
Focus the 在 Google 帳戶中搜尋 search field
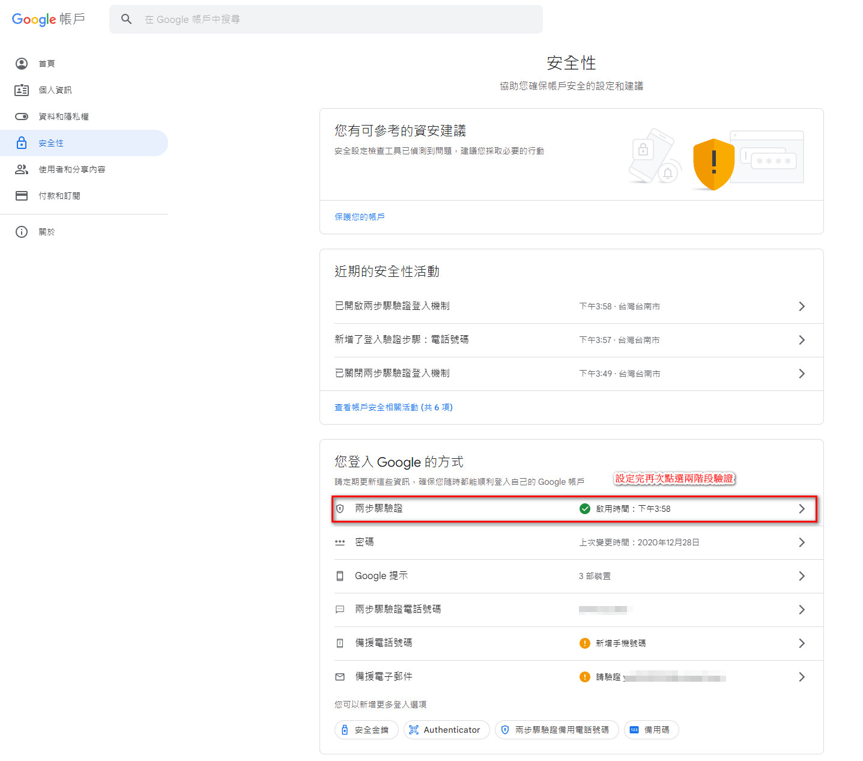tap(326, 19)
